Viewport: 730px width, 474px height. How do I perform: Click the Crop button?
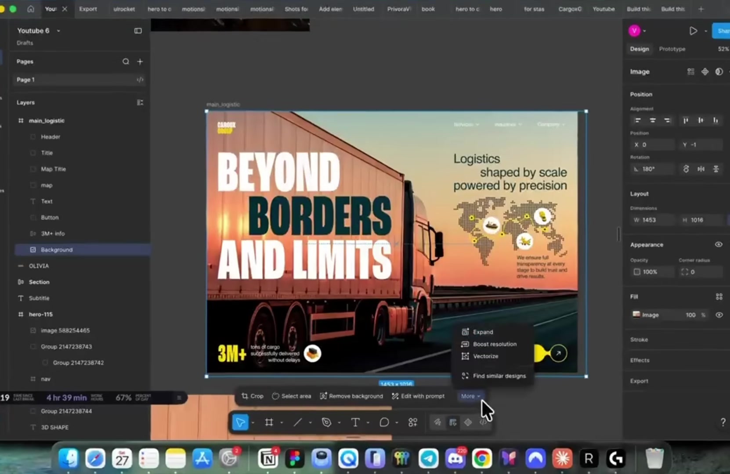253,396
